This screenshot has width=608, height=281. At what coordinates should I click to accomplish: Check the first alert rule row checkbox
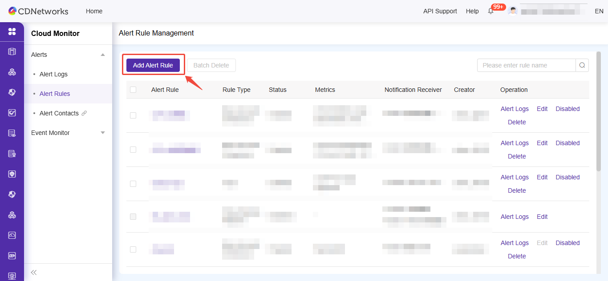click(133, 115)
